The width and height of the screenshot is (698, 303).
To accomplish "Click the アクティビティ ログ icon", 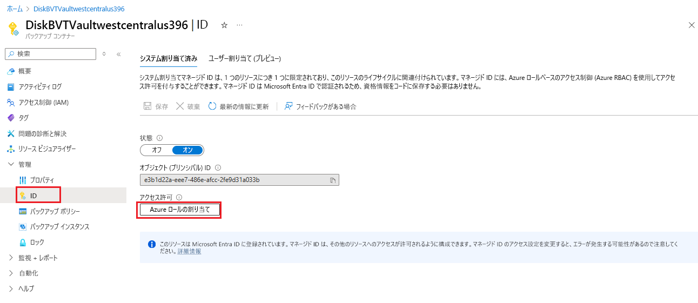I will 11,87.
